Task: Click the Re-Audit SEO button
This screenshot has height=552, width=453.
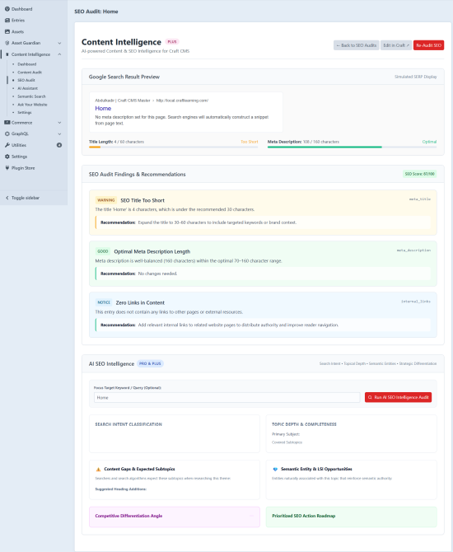Action: [428, 45]
